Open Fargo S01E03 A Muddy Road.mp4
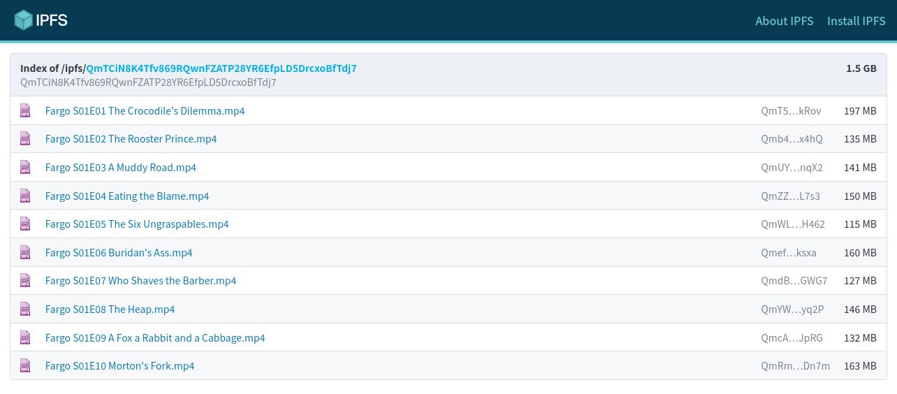This screenshot has width=897, height=394. pos(121,168)
